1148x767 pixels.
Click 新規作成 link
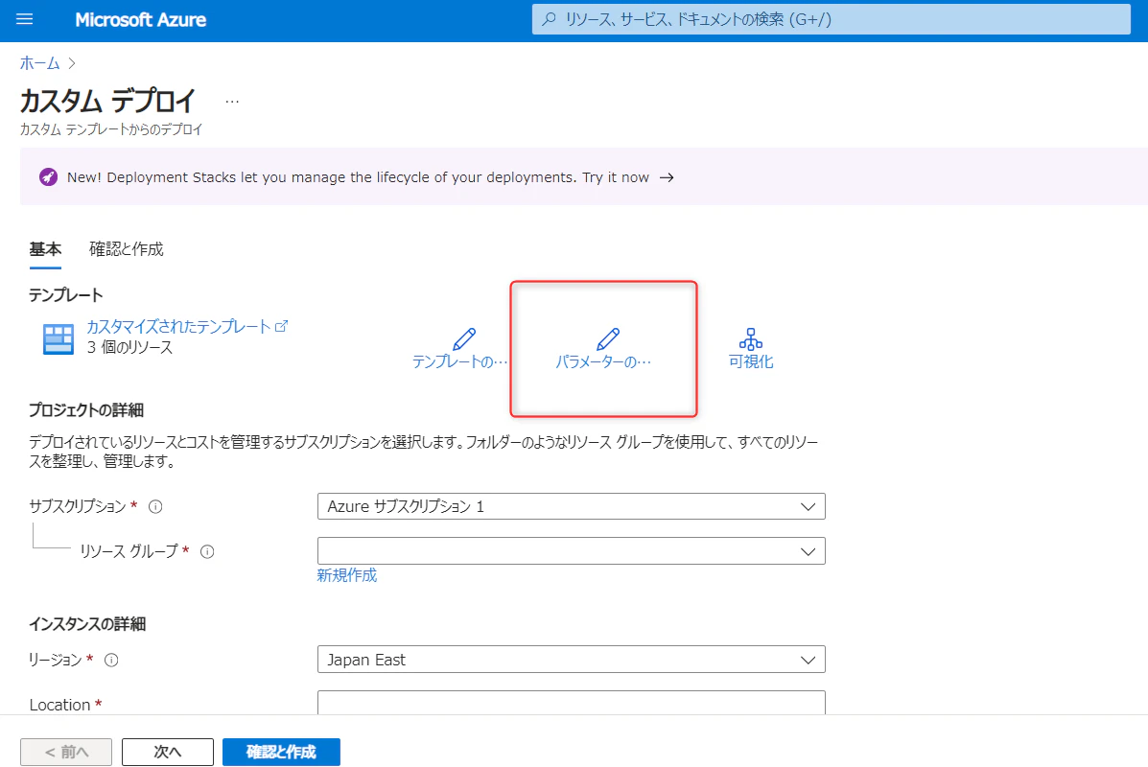pos(347,575)
